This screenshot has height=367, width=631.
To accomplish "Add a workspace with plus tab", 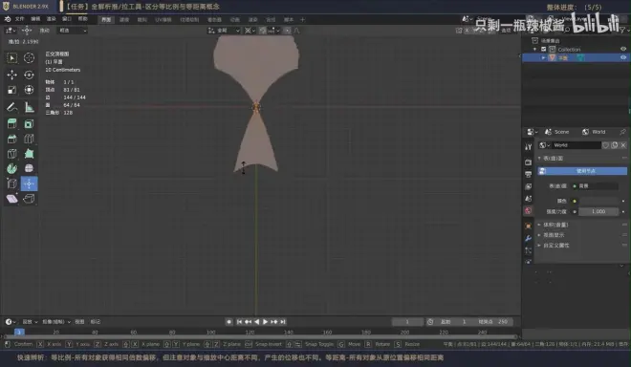I will tap(303, 19).
